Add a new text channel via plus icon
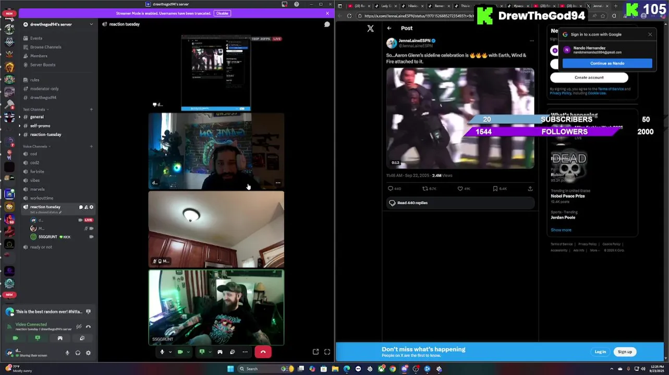The height and width of the screenshot is (375, 669). 91,109
